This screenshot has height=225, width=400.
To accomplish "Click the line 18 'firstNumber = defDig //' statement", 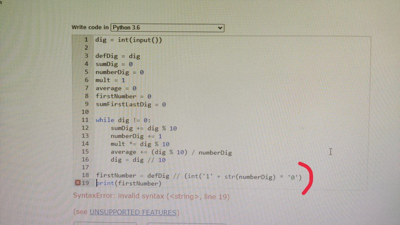I will [x=199, y=176].
